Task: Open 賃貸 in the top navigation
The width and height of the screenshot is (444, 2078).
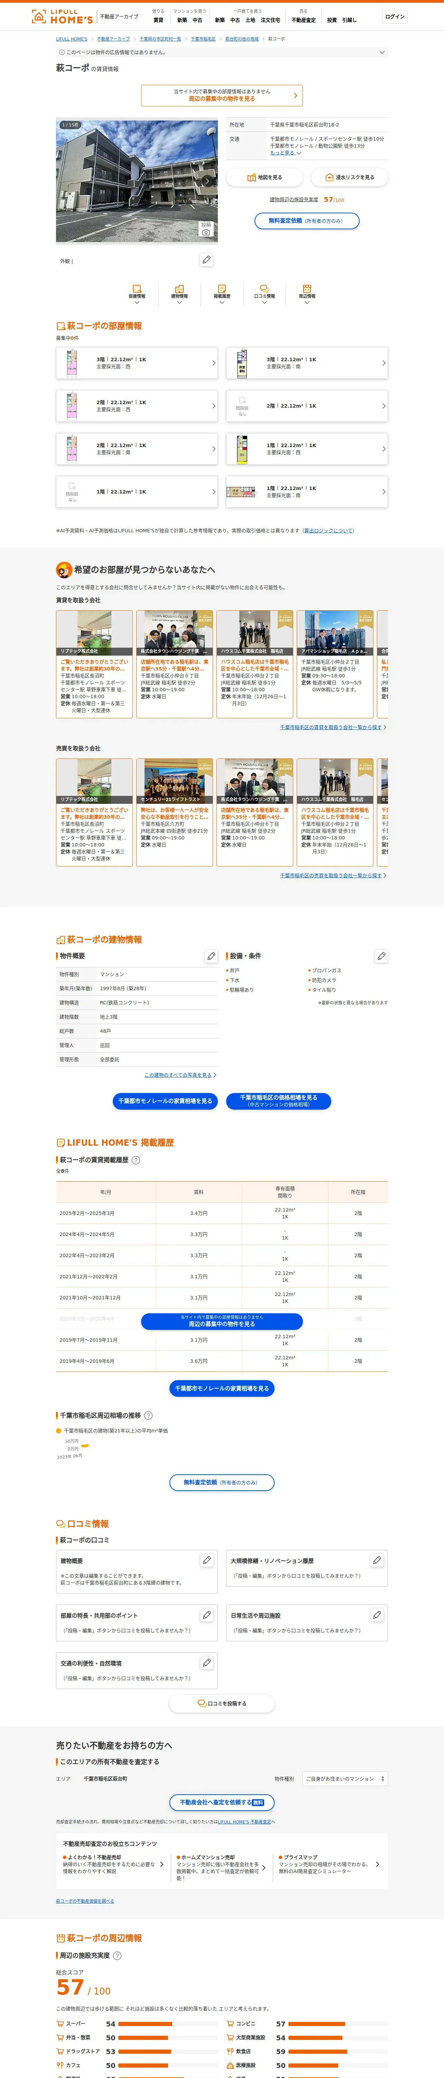Action: point(158,20)
